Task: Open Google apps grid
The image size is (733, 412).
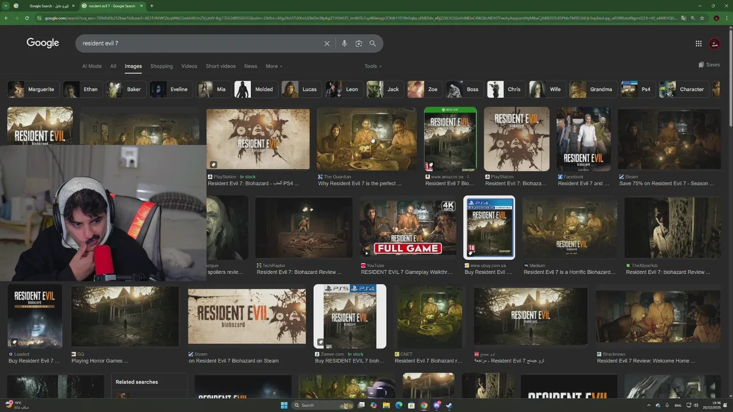Action: coord(699,43)
